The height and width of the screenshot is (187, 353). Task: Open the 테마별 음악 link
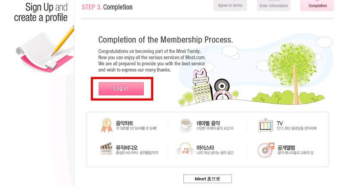click(x=208, y=123)
